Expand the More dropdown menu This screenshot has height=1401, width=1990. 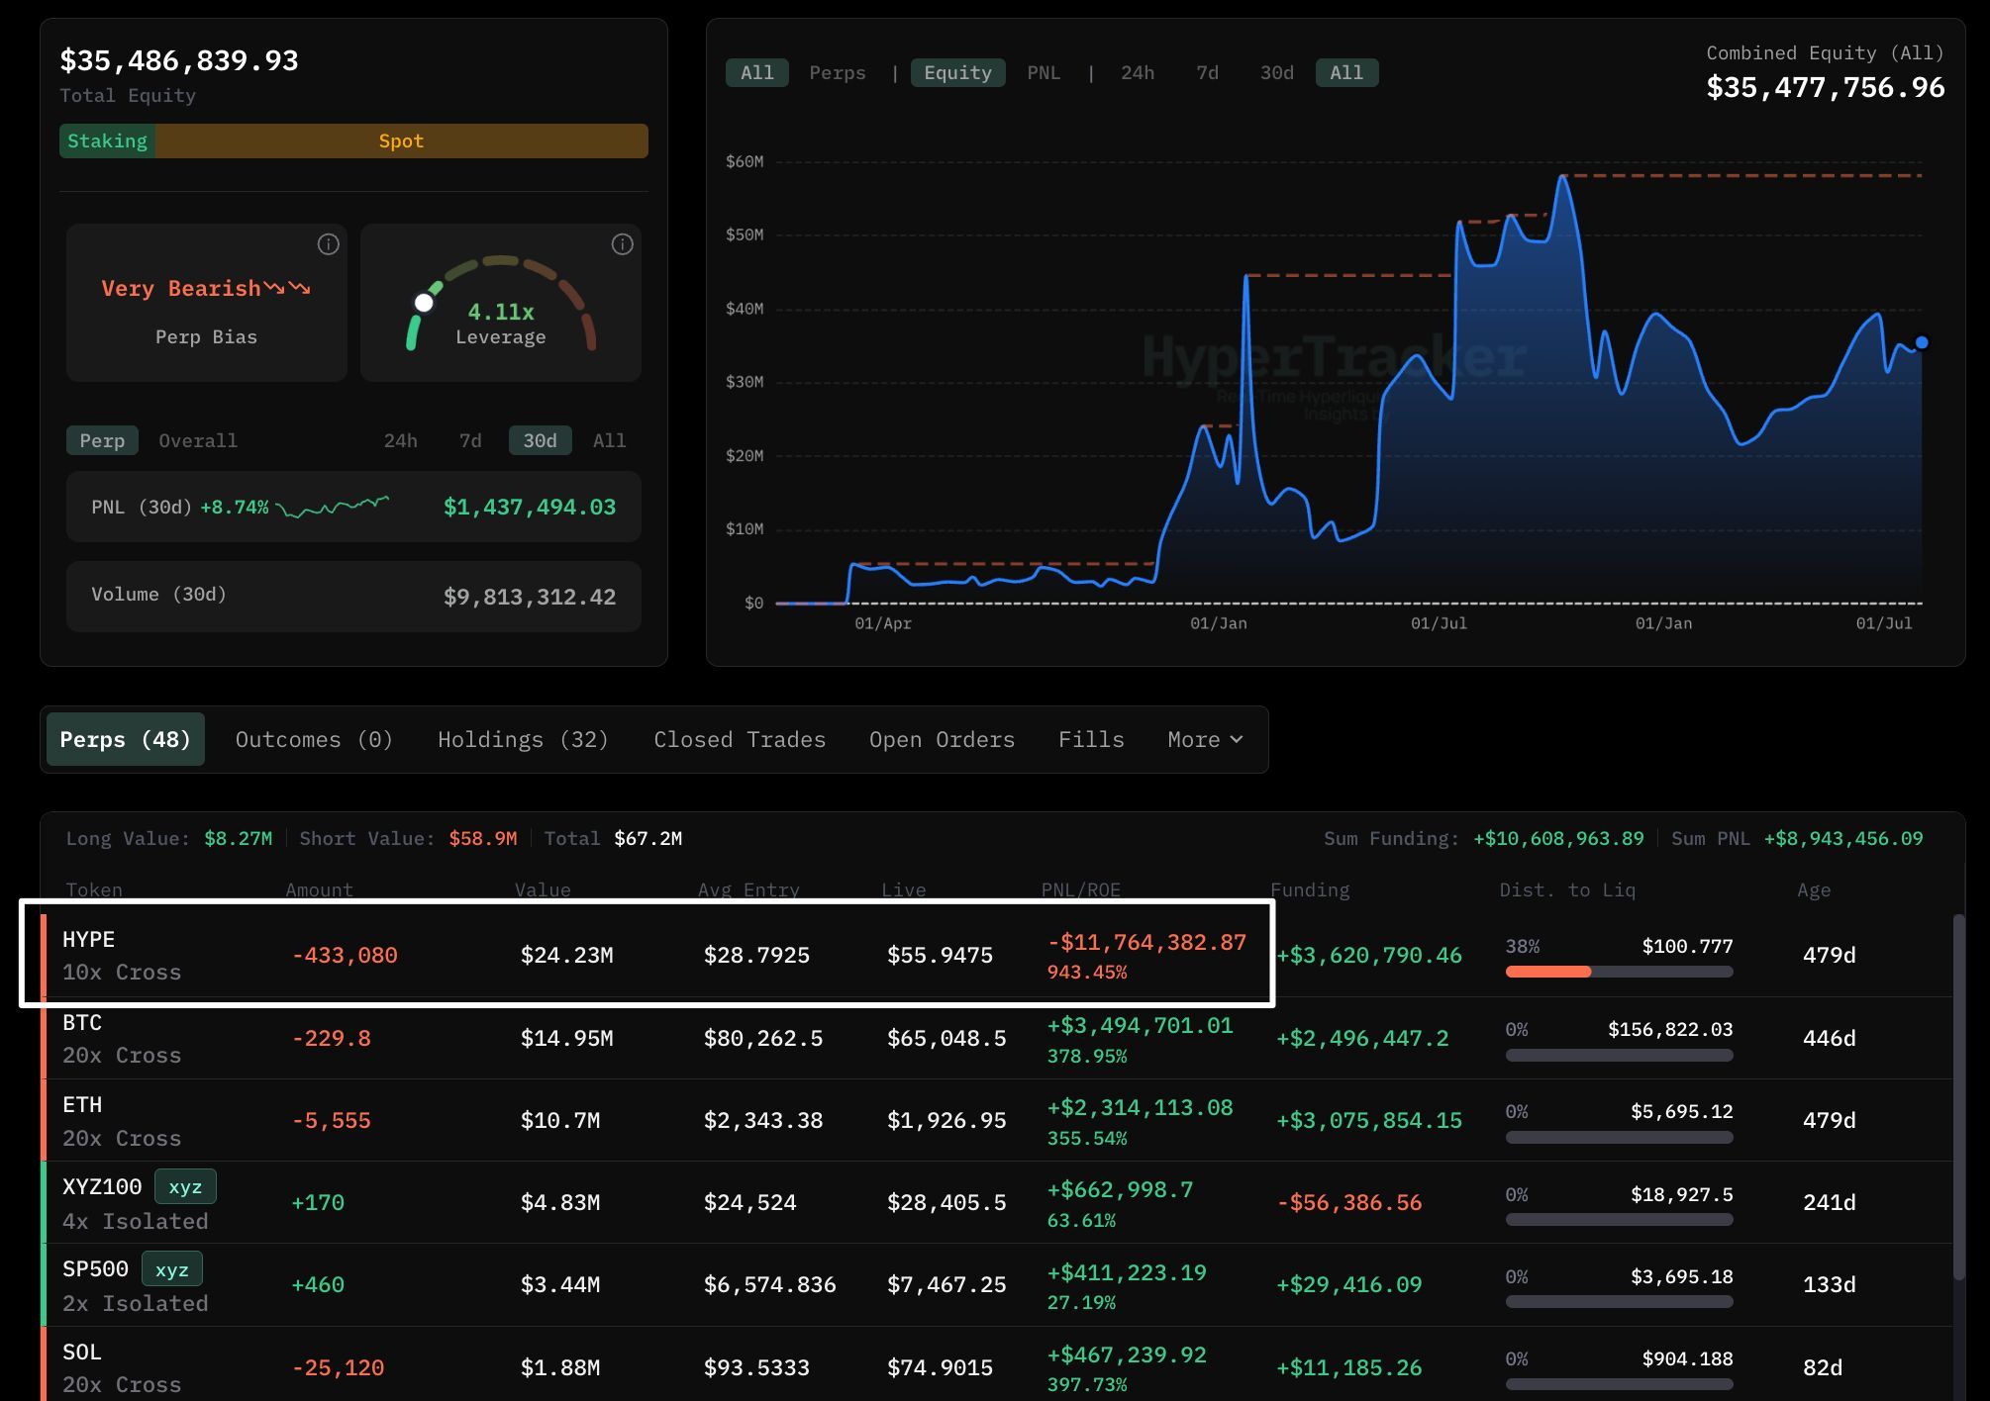(x=1205, y=739)
